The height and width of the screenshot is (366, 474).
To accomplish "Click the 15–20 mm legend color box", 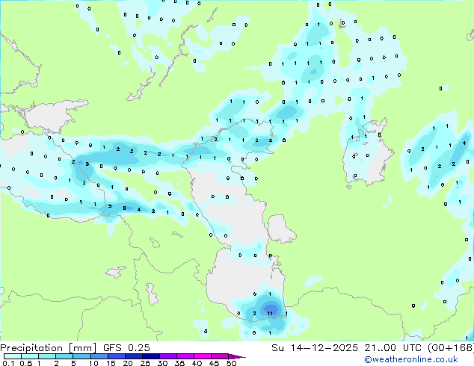I will [x=117, y=356].
